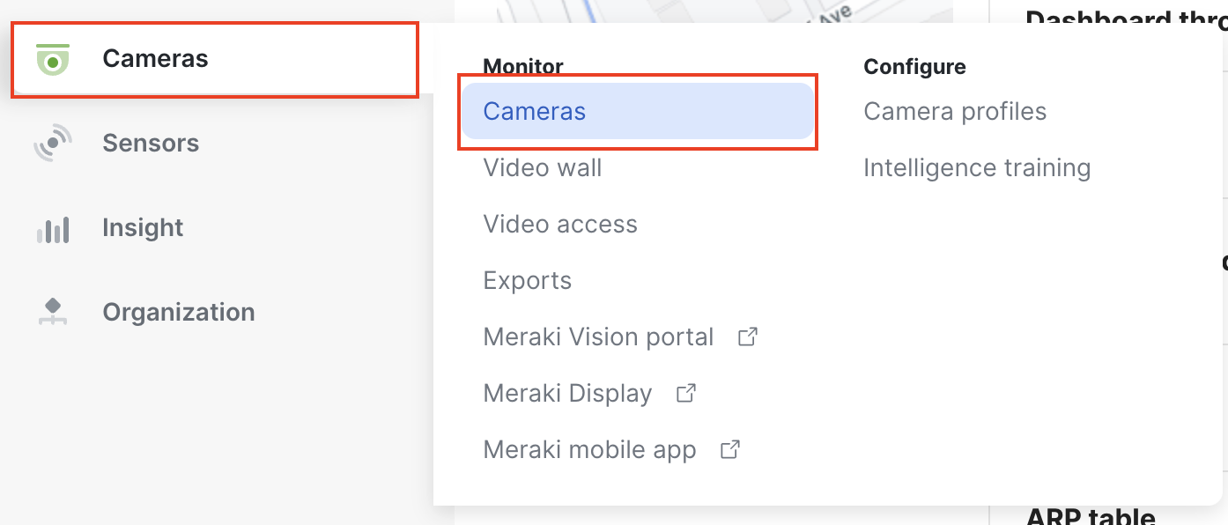Click external link icon for Meraki mobile app

(729, 448)
